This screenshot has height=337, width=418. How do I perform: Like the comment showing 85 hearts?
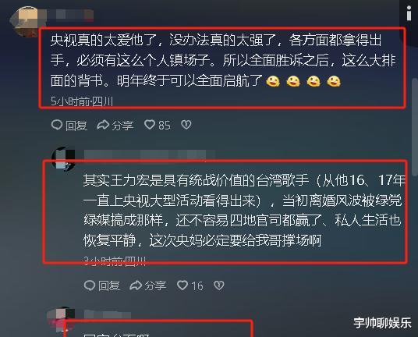click(x=158, y=125)
